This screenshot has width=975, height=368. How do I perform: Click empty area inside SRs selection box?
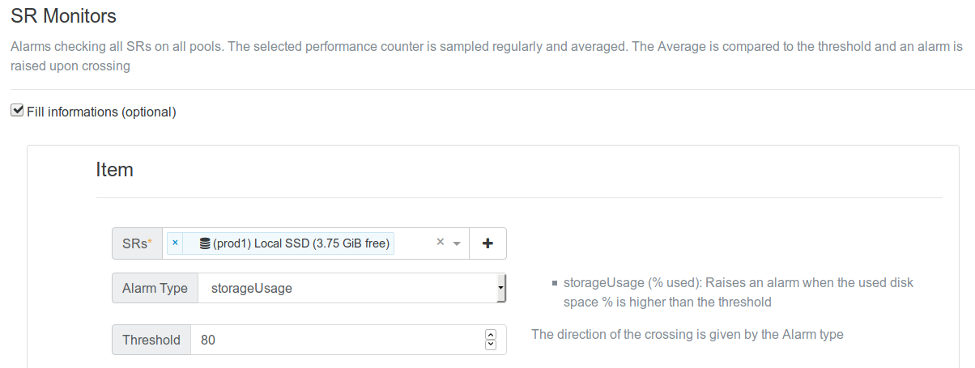[x=413, y=243]
